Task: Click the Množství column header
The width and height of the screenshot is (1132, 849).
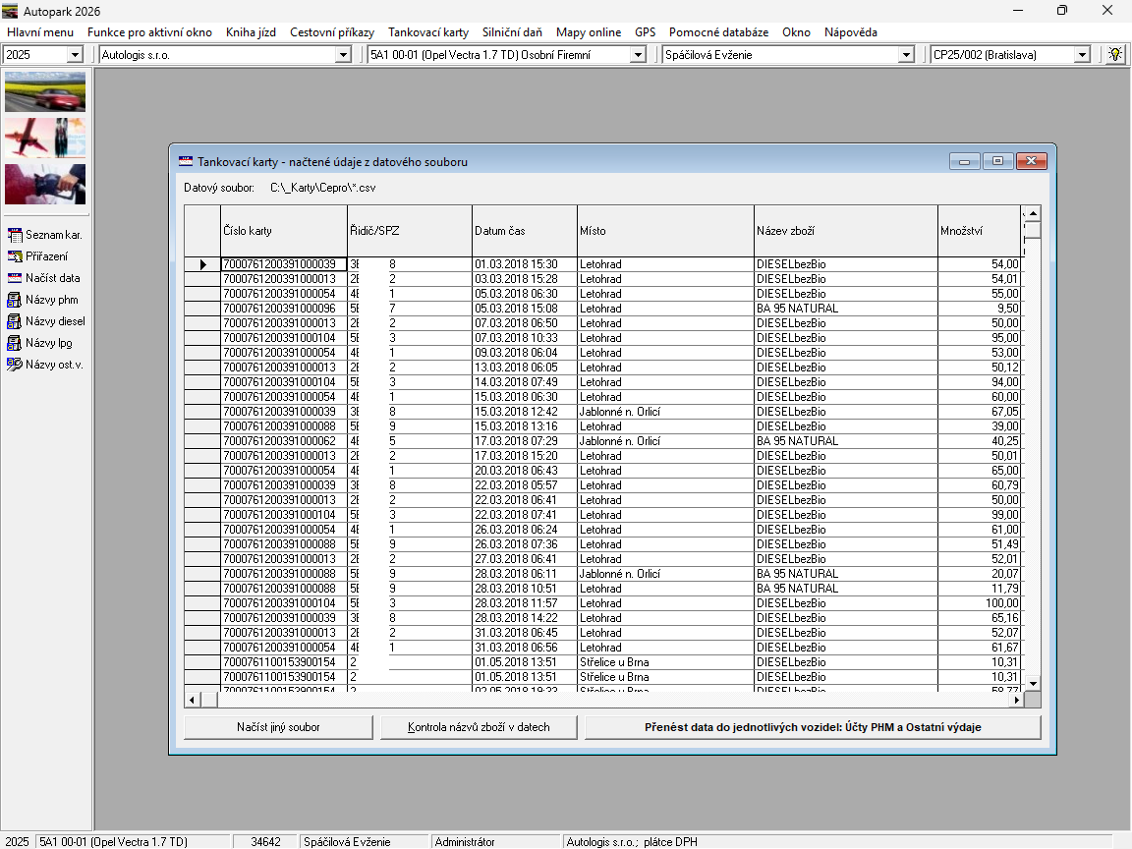Action: click(x=978, y=231)
